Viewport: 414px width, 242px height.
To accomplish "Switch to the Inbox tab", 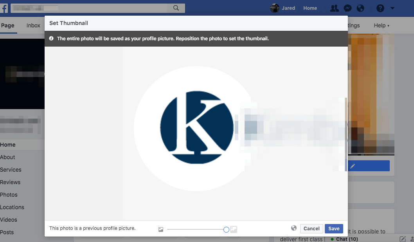I will pyautogui.click(x=33, y=25).
